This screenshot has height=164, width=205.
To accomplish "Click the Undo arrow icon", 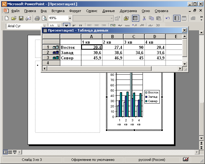I will pyautogui.click(x=168, y=18).
